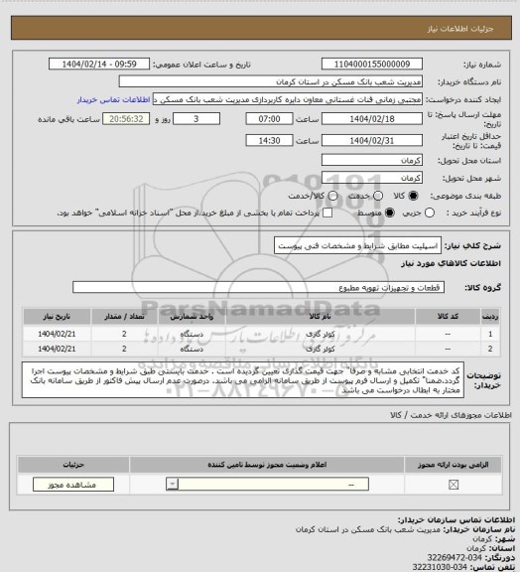
Task: Click the remaining days field showing 3
Action: [196, 119]
